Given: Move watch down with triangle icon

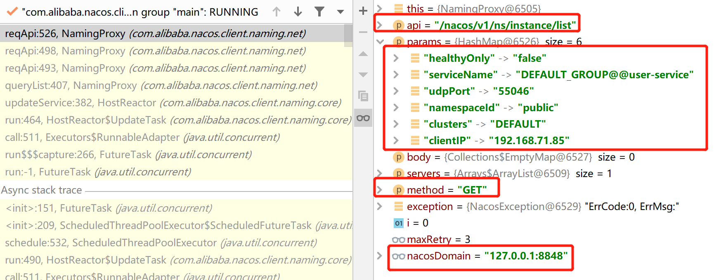Looking at the screenshot, I should point(363,75).
